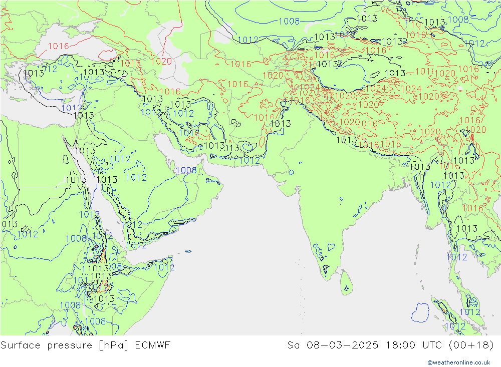Click the red 1020 label beside the Caspian Sea
This screenshot has height=367, width=501.
[161, 61]
